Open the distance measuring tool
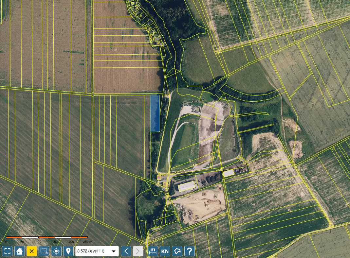Screen dimensions: 350x258 (153, 251)
